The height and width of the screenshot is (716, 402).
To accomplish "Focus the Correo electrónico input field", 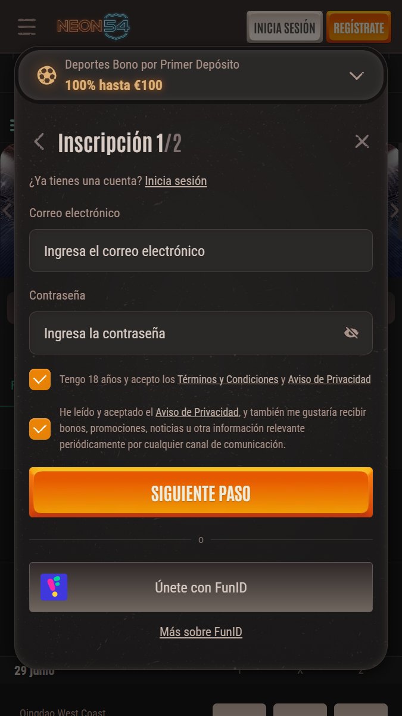I will 201,251.
